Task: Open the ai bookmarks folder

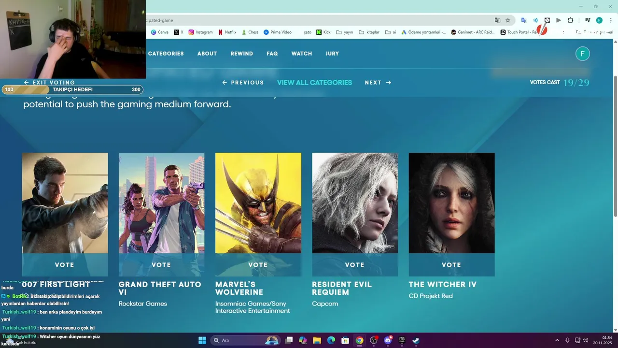Action: click(x=391, y=32)
